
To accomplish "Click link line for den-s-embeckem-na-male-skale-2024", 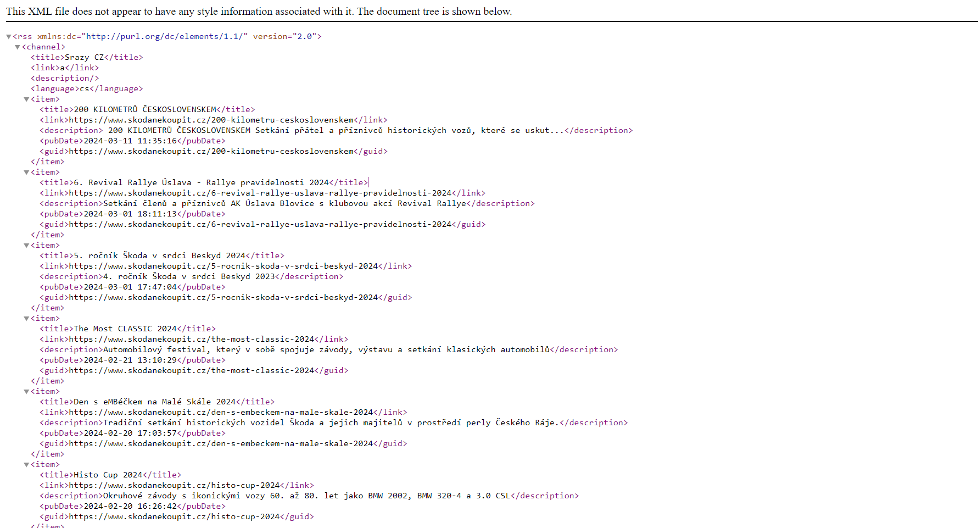I will tap(223, 412).
